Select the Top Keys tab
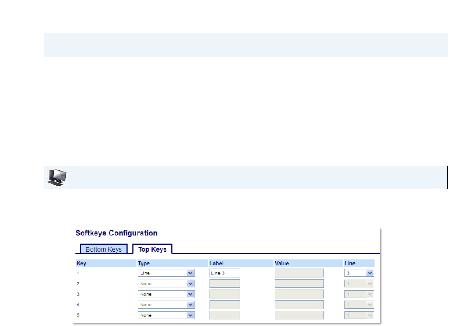The image size is (454, 326). pos(152,249)
